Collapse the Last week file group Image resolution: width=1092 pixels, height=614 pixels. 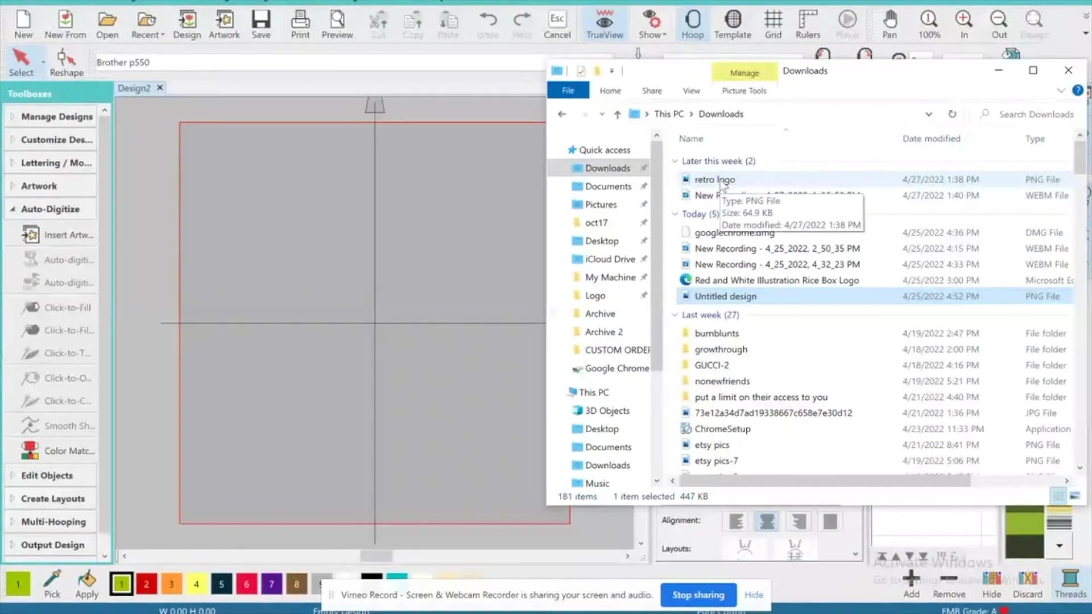tap(675, 315)
